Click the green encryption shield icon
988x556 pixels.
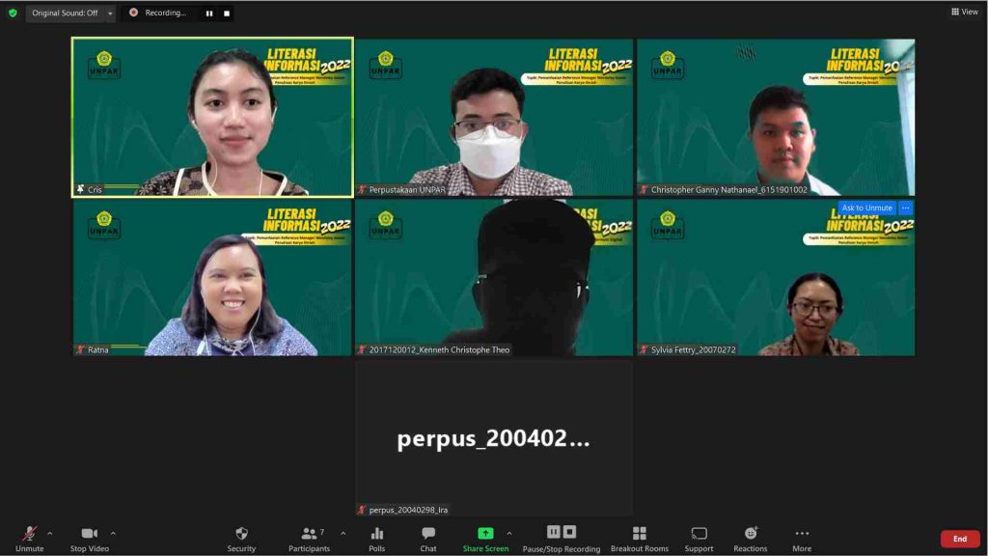pos(13,13)
